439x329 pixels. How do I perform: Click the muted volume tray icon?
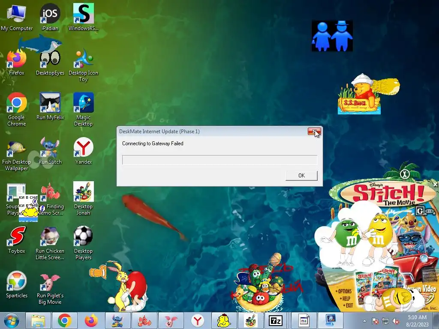pyautogui.click(x=396, y=321)
